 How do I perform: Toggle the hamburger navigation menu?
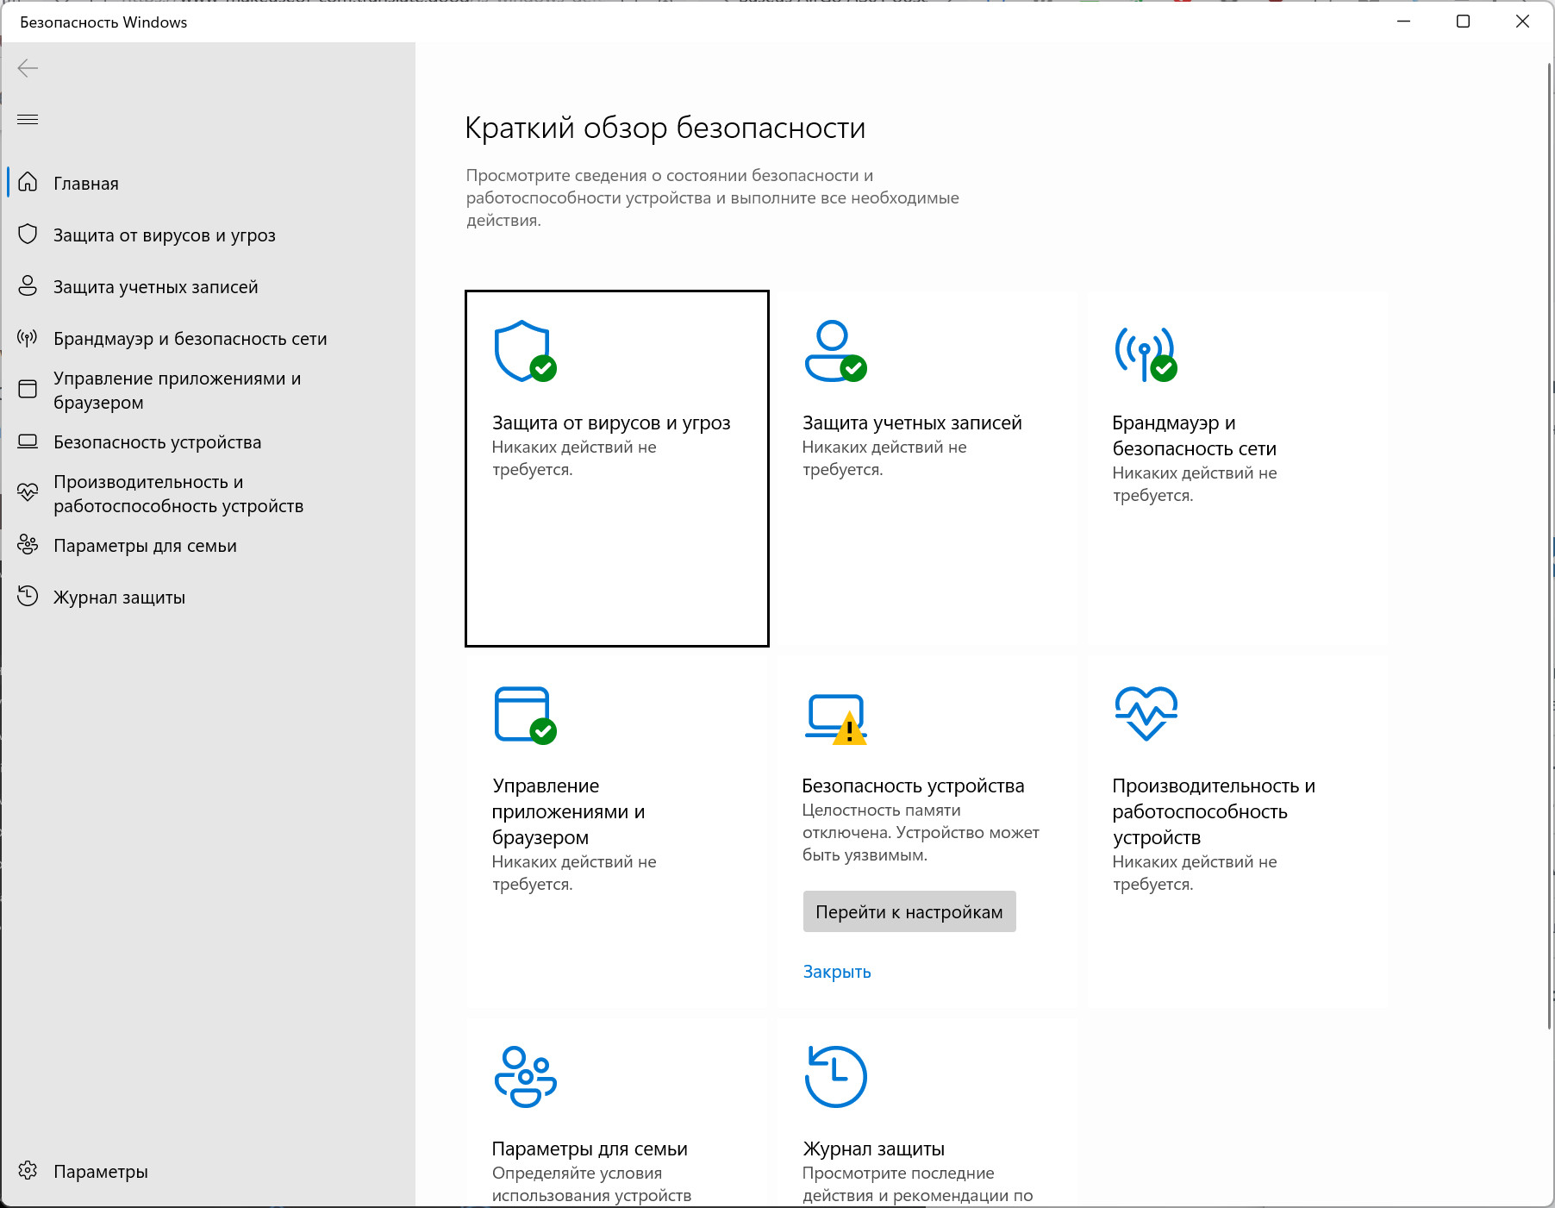[x=28, y=119]
